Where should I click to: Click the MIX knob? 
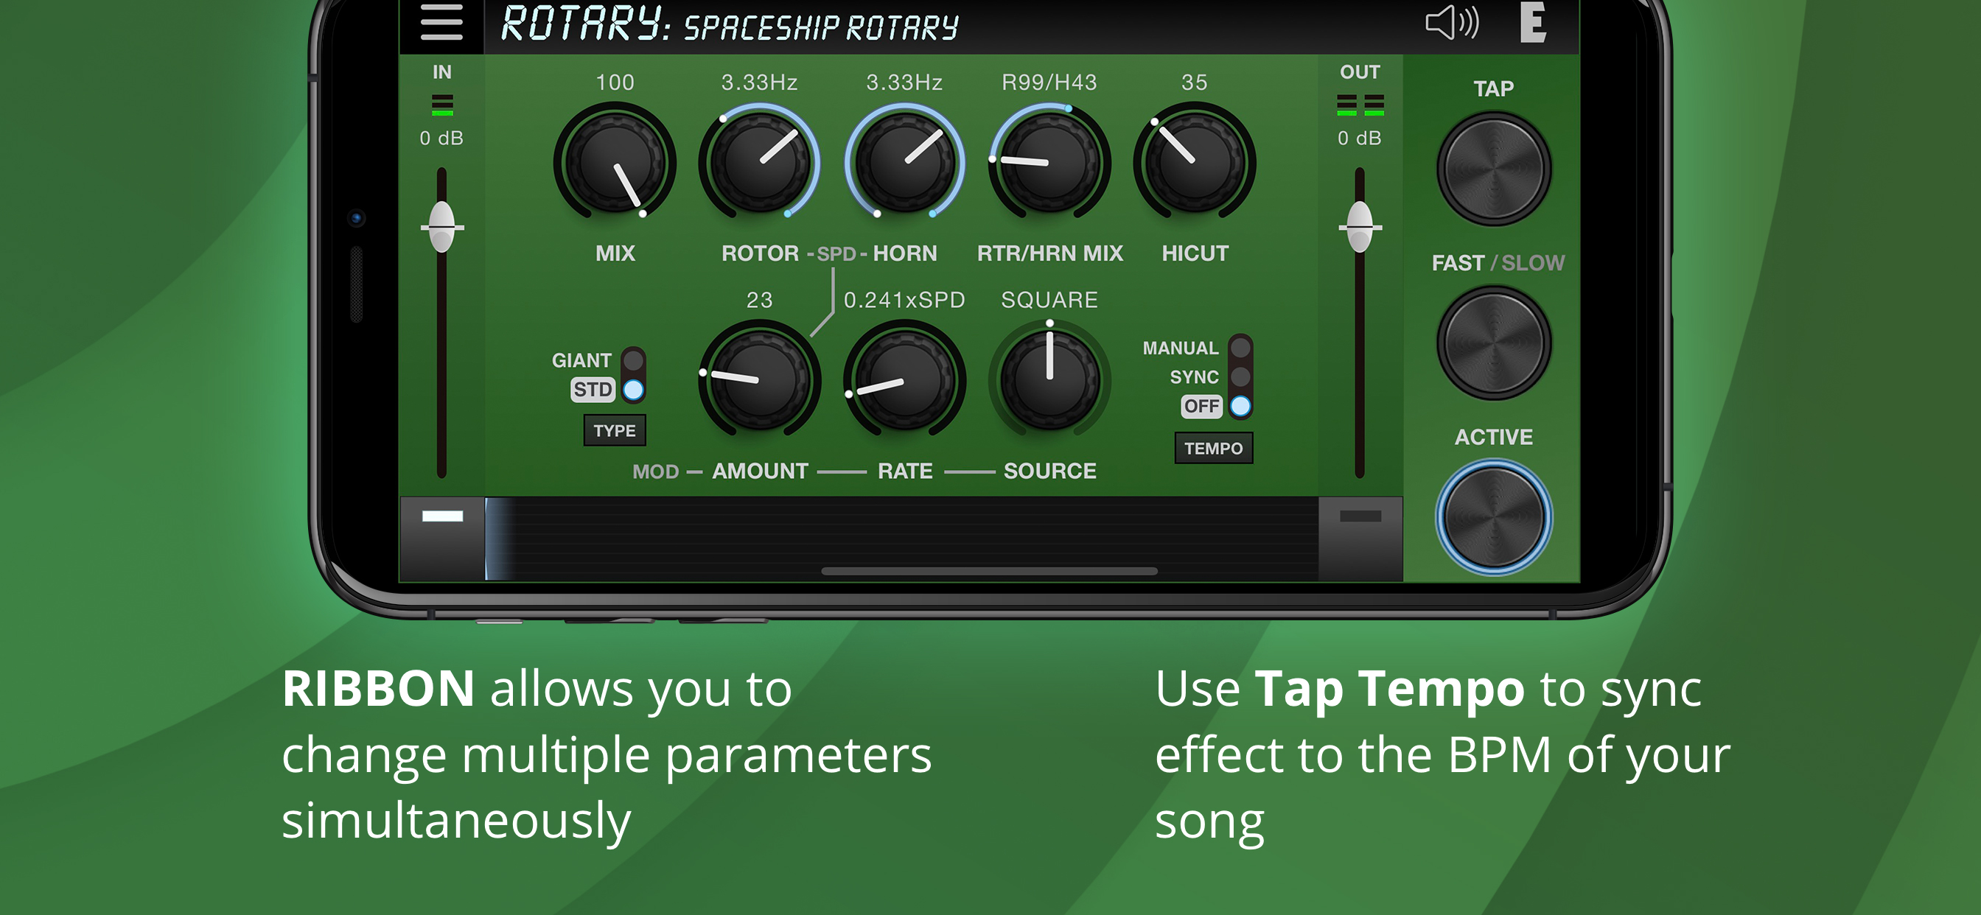coord(615,163)
